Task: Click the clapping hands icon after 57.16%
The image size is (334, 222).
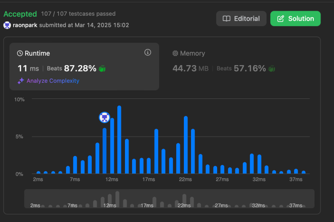Action: (272, 69)
